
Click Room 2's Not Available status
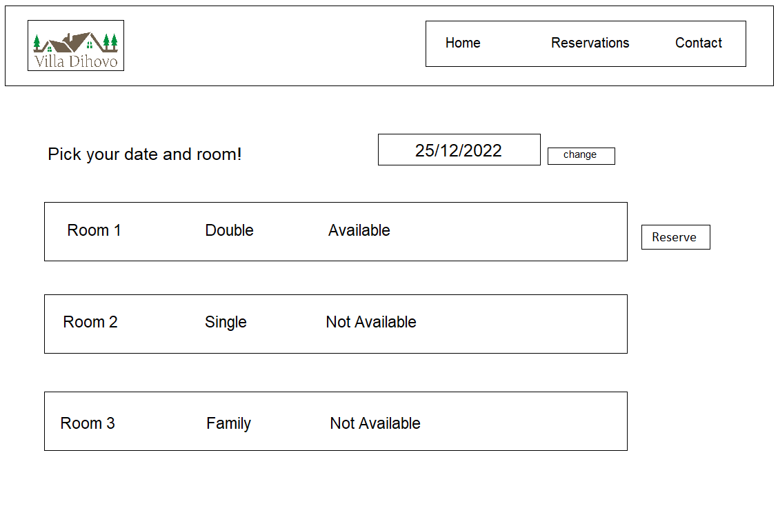point(371,322)
